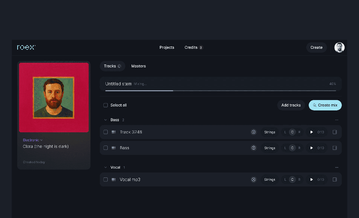Click the Add tracks button

tap(291, 105)
